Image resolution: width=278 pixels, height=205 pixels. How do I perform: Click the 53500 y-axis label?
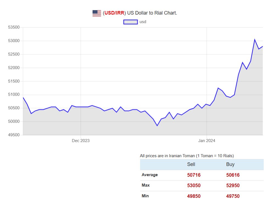[x=14, y=27]
